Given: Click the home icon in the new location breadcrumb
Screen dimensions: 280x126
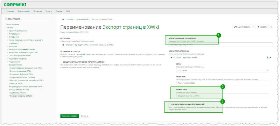Looking at the screenshot, I should [171, 57].
